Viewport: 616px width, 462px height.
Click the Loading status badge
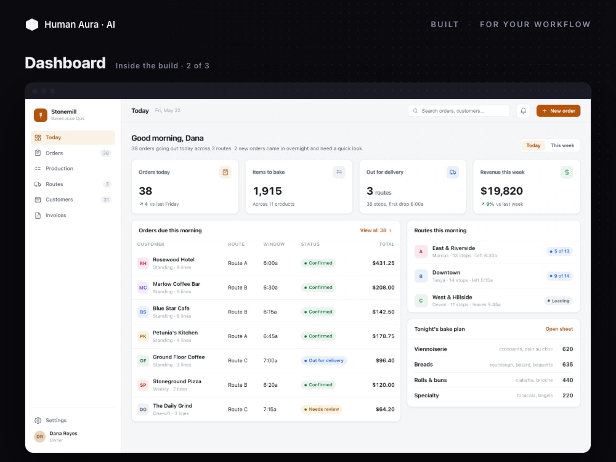(558, 301)
